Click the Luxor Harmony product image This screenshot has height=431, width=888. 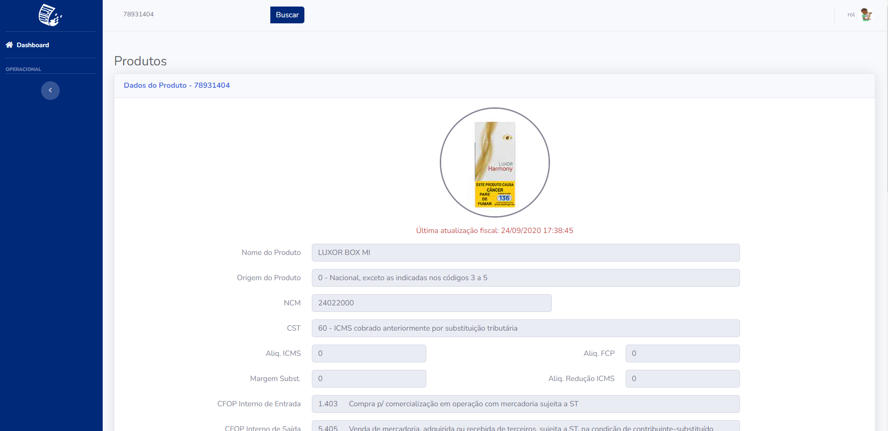point(495,163)
